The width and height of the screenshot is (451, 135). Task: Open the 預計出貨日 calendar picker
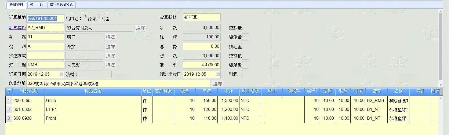click(x=218, y=74)
